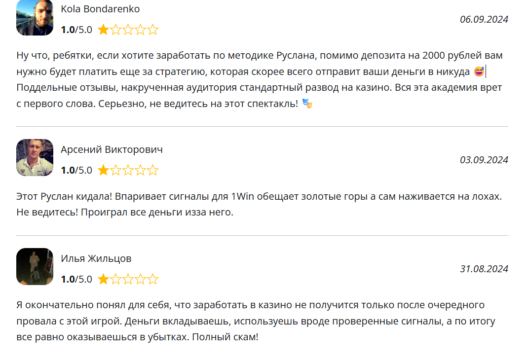The width and height of the screenshot is (527, 360).
Task: Click the 03.09.2024 review date
Action: tap(484, 160)
